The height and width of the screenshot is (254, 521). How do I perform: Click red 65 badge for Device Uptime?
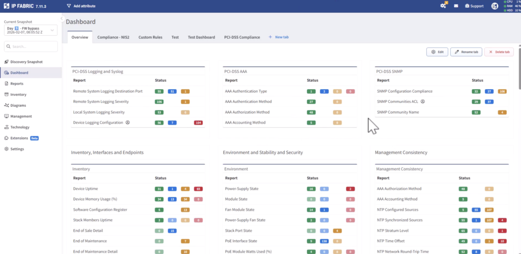198,189
